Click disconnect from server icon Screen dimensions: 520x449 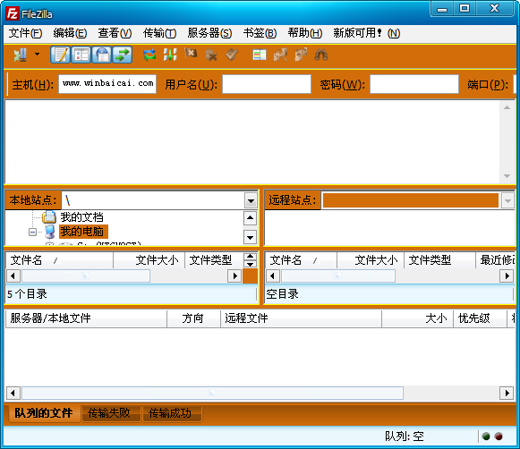pos(211,55)
